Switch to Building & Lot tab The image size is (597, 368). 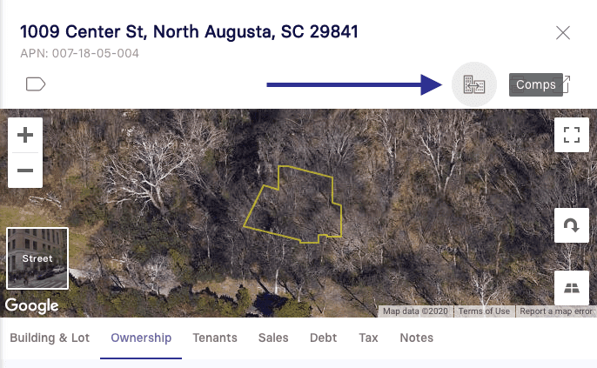(50, 338)
